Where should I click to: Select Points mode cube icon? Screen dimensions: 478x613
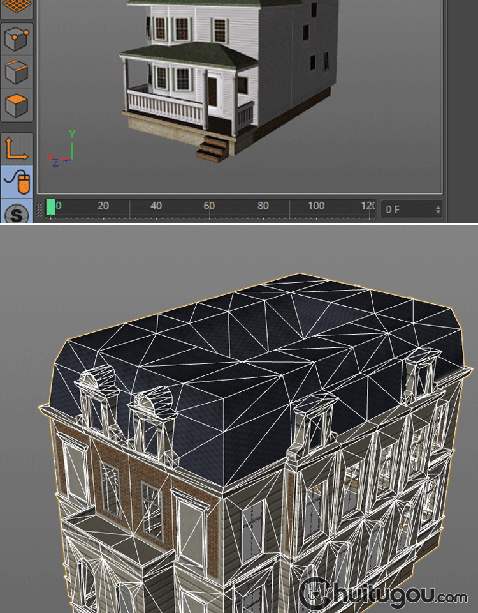point(16,40)
